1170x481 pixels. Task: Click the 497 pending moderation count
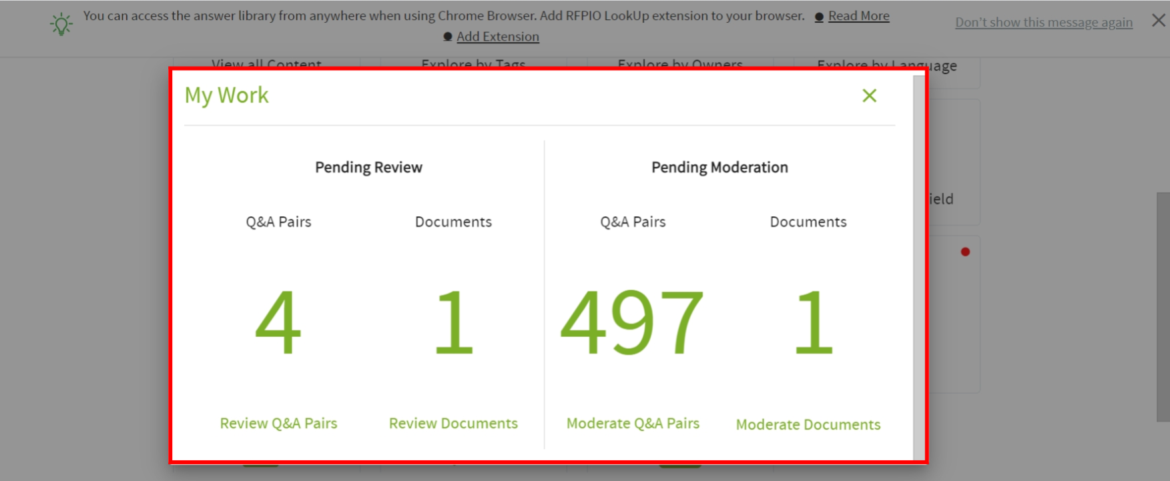coord(632,322)
